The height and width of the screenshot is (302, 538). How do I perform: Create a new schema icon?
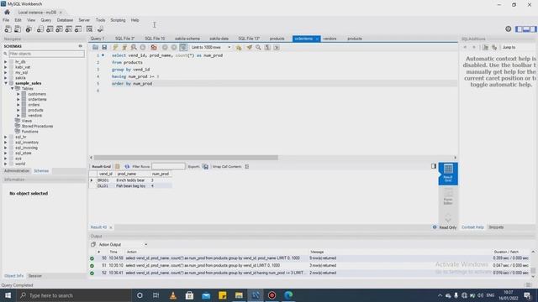[40, 29]
